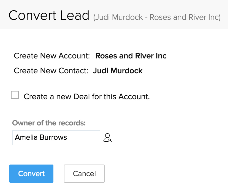228x191 pixels.
Task: Select the bold 'Judi Murdock' contact name
Action: pos(118,71)
